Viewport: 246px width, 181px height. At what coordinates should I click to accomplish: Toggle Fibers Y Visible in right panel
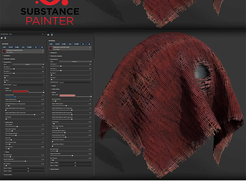[x=75, y=166]
